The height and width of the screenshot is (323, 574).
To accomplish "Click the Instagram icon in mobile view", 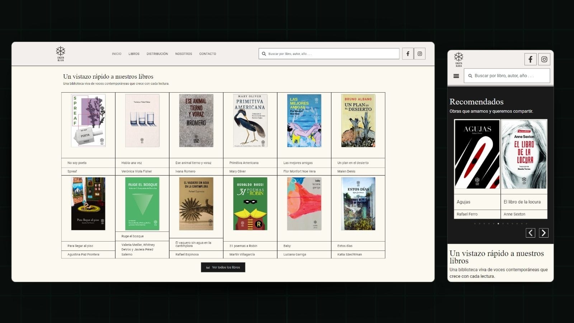I will 544,59.
